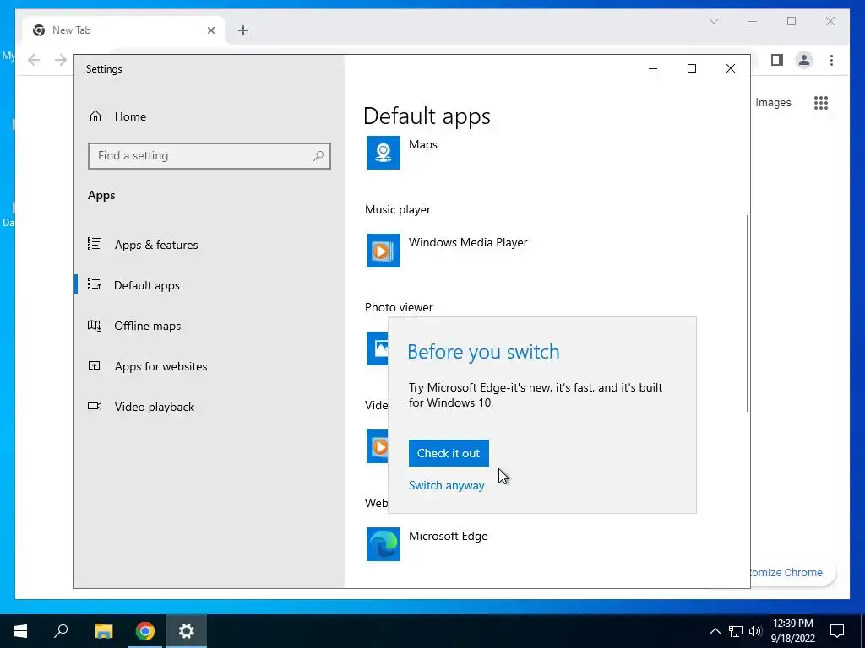Viewport: 865px width, 648px height.
Task: Open Offline maps settings
Action: point(147,326)
